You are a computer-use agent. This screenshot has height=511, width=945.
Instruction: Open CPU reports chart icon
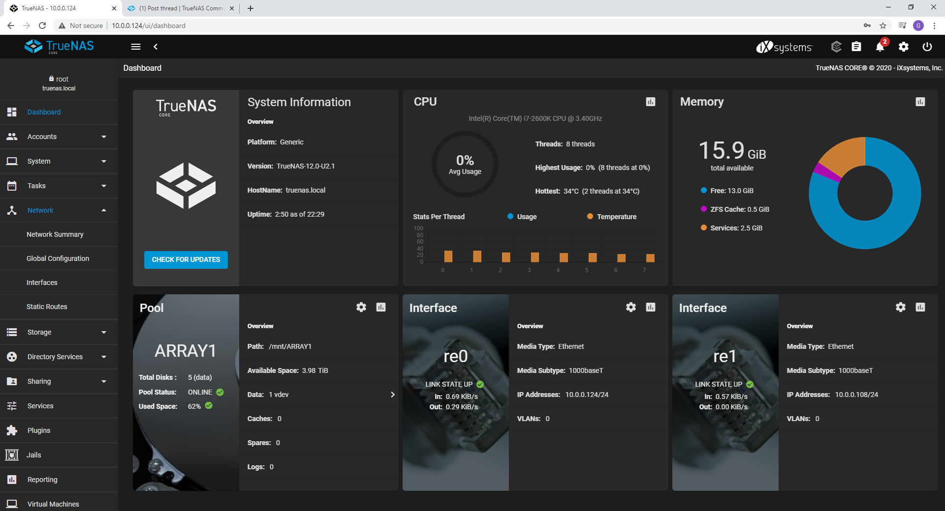pyautogui.click(x=651, y=102)
